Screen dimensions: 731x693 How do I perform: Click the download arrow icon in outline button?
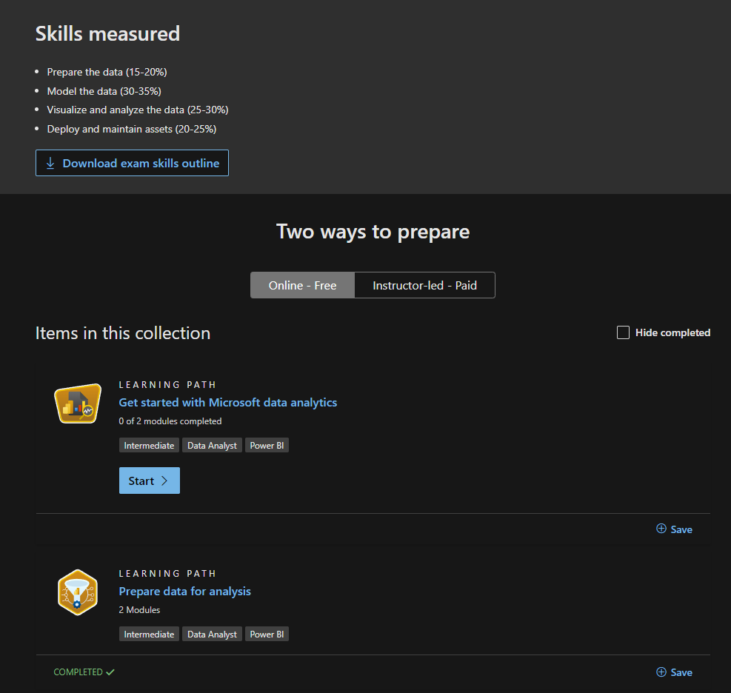[x=50, y=163]
